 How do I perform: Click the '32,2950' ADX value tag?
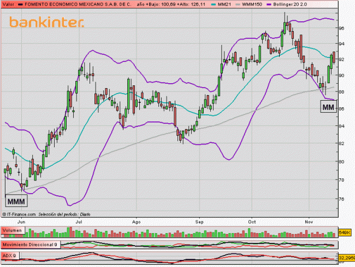pyautogui.click(x=347, y=258)
